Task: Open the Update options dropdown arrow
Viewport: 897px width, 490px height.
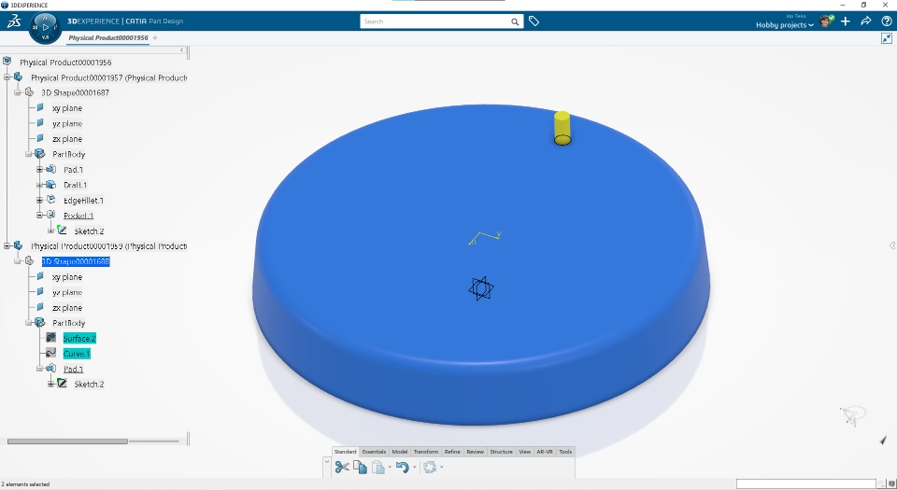Action: coord(442,468)
